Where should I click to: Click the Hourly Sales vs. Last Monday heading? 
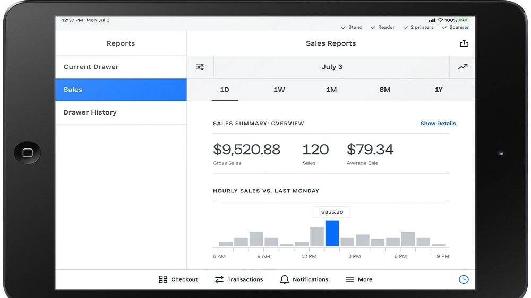[266, 191]
